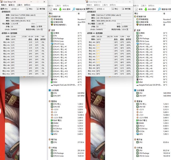Click the chassis intrusion shield icon
Image resolution: width=171 pixels, height=160 pixels.
pos(52,24)
